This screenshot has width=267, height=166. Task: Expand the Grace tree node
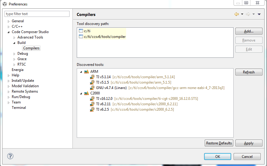click(x=14, y=59)
